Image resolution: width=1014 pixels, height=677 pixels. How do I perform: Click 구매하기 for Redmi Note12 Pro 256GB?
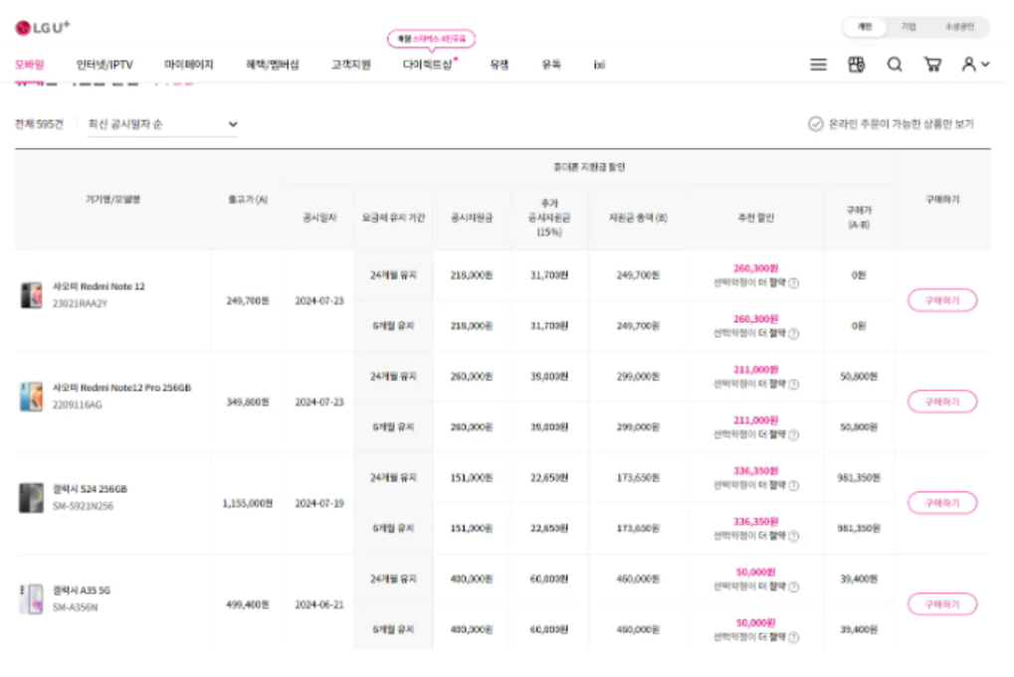coord(942,402)
